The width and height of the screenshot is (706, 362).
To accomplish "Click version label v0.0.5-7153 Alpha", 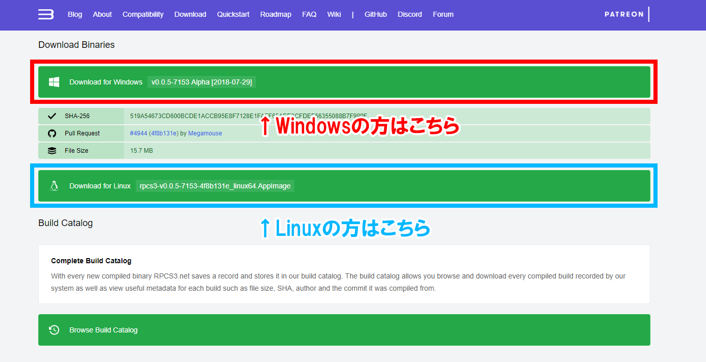I will point(201,82).
